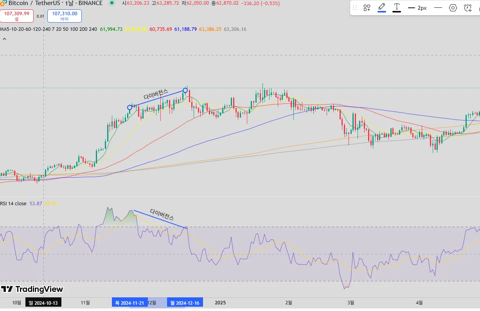
Task: Click the 4월 time axis label
Action: (x=419, y=302)
